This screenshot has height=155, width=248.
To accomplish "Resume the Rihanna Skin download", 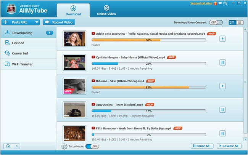I will [222, 86].
